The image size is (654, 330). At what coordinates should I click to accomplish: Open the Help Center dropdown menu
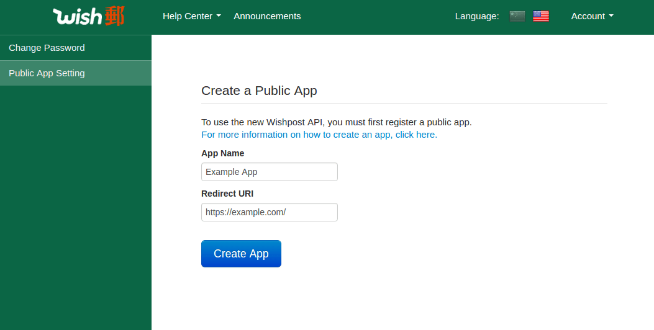[192, 16]
